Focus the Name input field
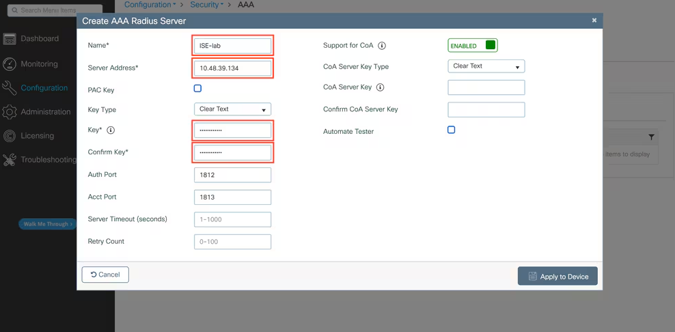675x332 pixels. tap(232, 46)
